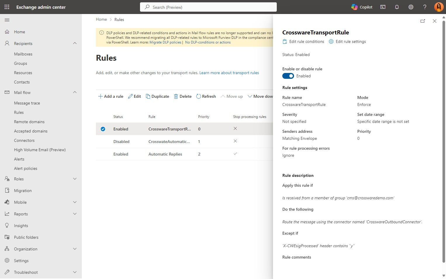Open Alert policies in Mail flow
This screenshot has height=279, width=446.
tap(26, 168)
